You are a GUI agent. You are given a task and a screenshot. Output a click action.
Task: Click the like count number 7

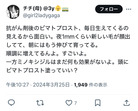coord(76,103)
